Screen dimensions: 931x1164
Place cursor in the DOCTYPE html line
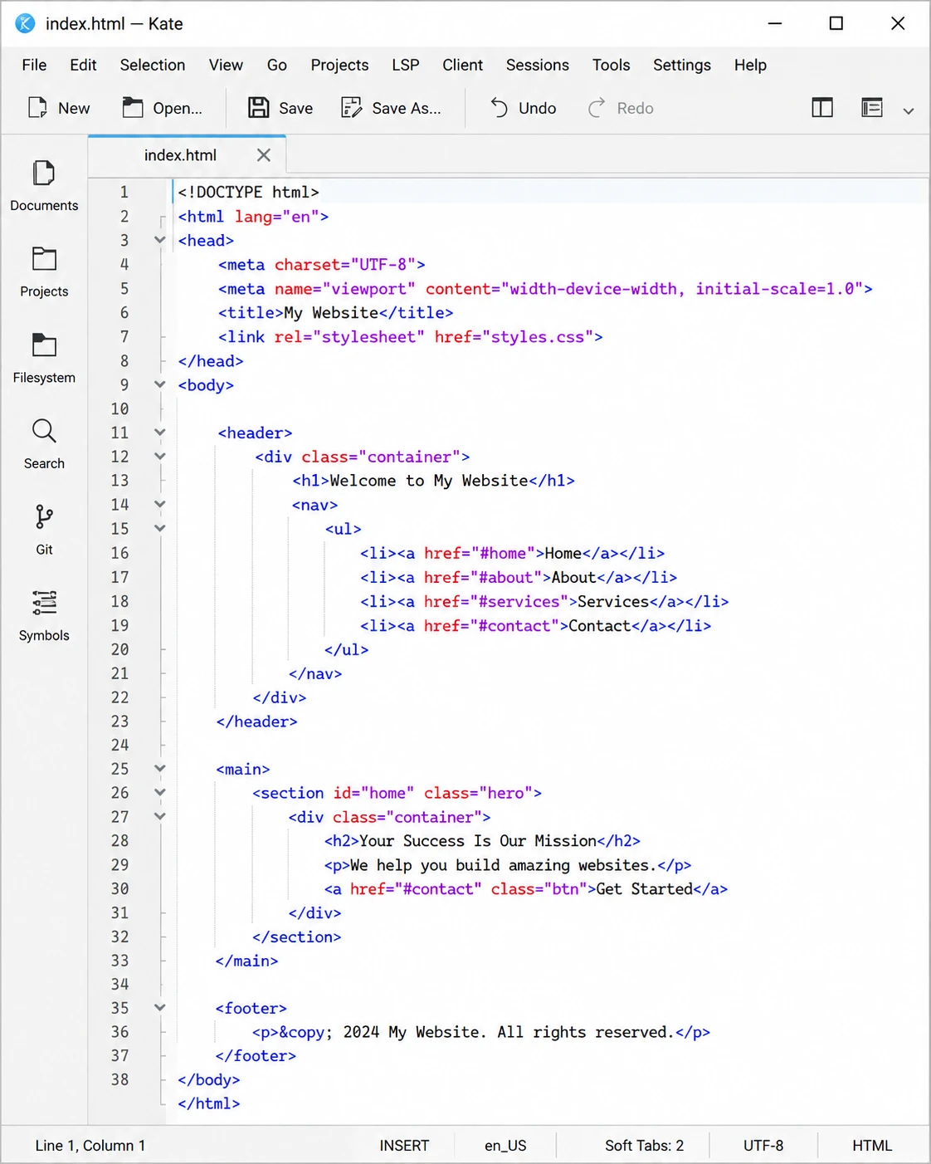(248, 192)
